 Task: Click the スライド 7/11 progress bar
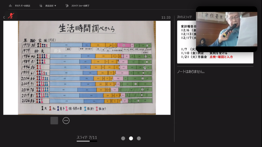click(87, 141)
